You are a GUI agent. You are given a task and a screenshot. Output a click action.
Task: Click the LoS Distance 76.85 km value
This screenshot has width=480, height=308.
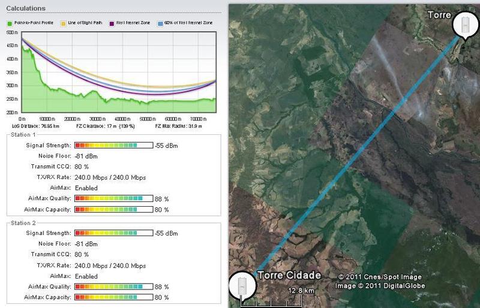click(x=36, y=126)
